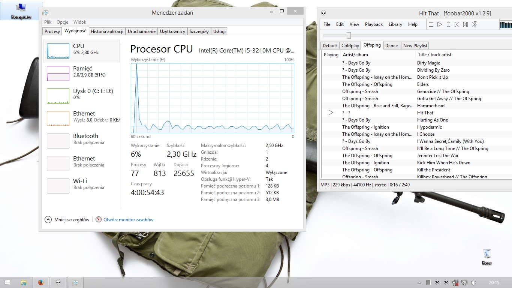
Task: Click the foobar2000 taskbar button
Action: coord(58,282)
